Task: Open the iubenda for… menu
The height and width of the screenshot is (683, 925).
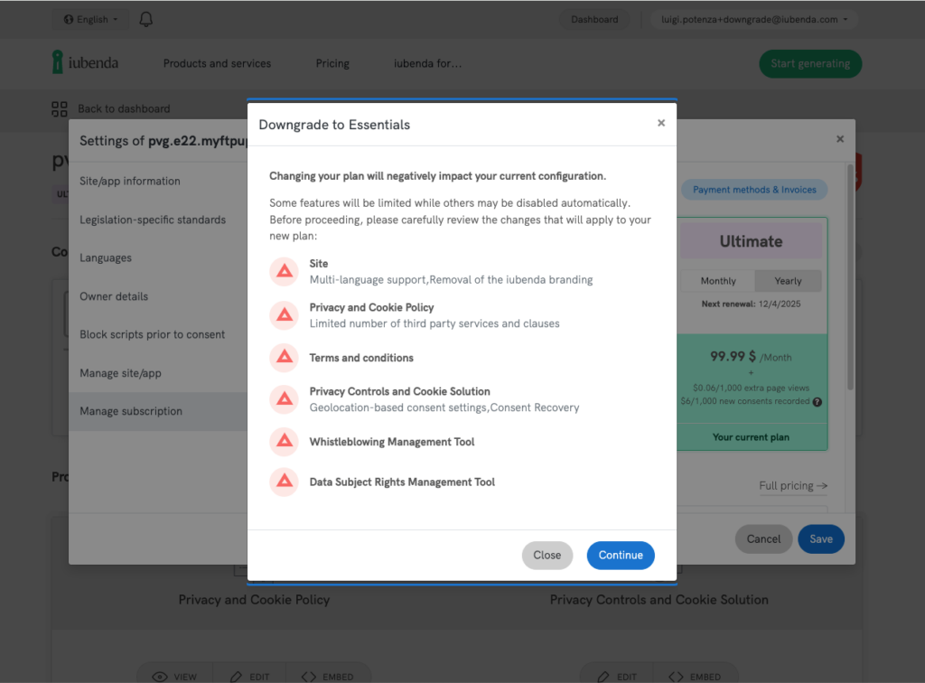Action: click(427, 63)
